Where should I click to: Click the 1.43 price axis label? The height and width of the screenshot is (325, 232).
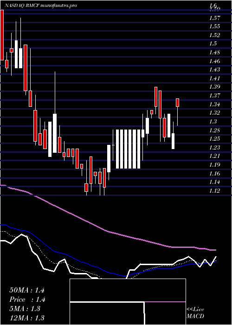(214, 70)
